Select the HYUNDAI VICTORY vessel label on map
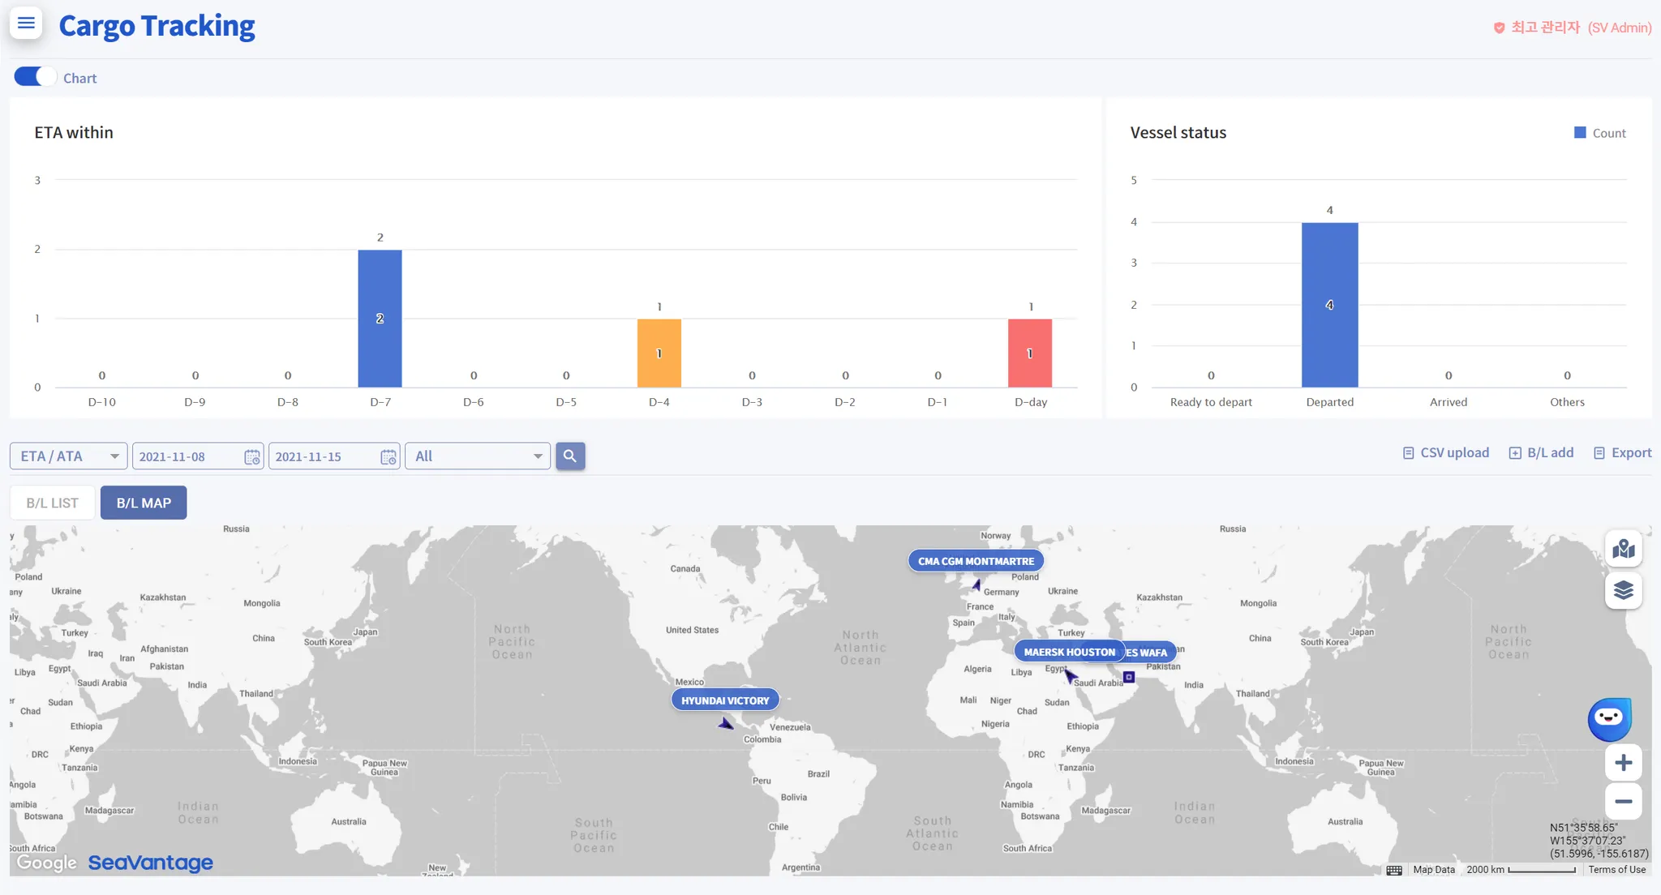The image size is (1661, 895). pos(725,700)
